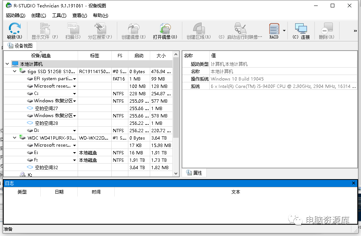
Task: Open the D: partition dropdown arrow
Action: pyautogui.click(x=74, y=131)
